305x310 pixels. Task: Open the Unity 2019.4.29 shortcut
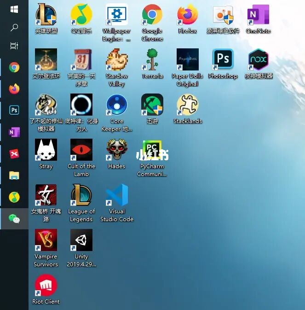click(81, 240)
